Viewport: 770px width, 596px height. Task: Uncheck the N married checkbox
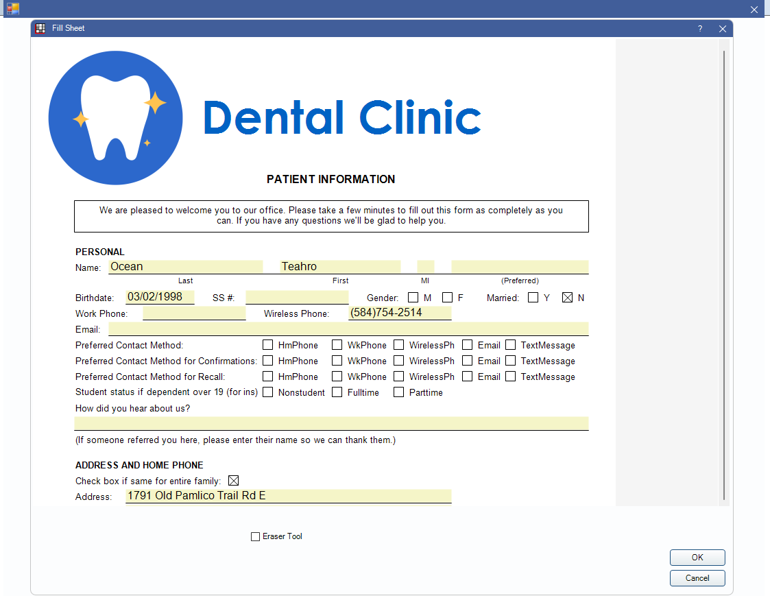(568, 296)
